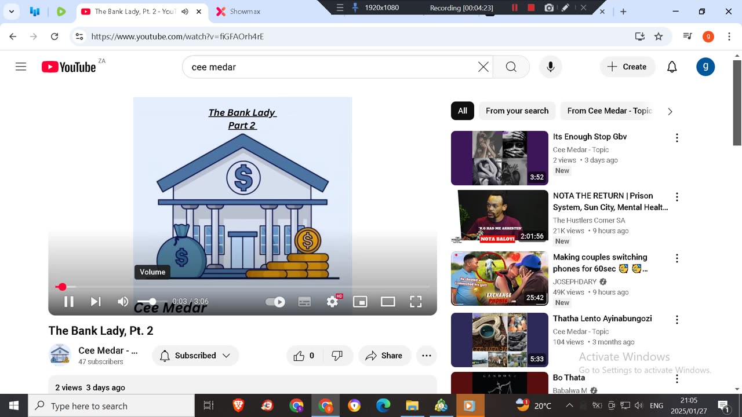Viewport: 742px width, 417px height.
Task: Skip to the next video
Action: (x=96, y=301)
